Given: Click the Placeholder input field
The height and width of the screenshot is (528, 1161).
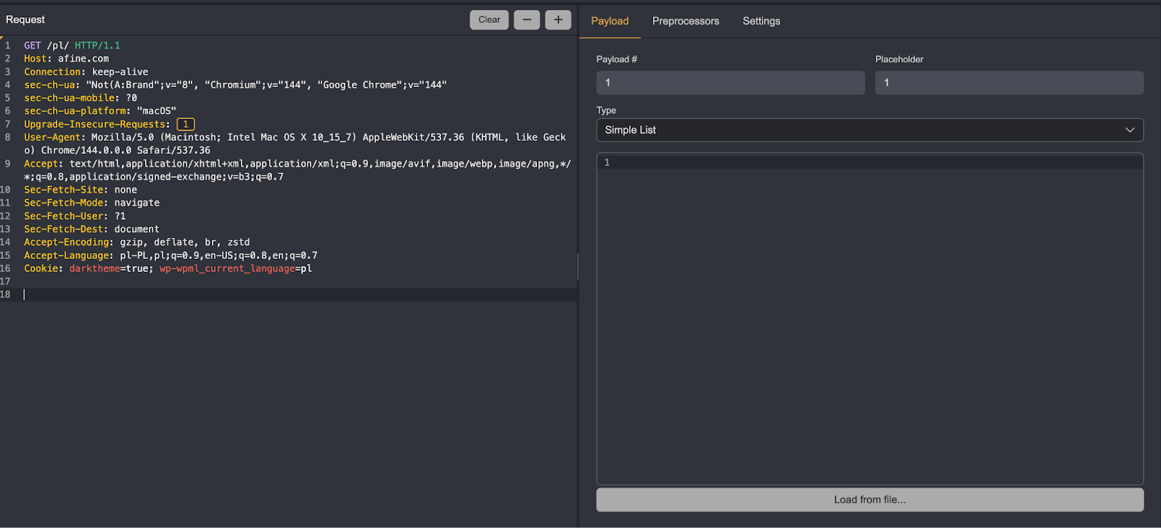Looking at the screenshot, I should click(x=1009, y=83).
